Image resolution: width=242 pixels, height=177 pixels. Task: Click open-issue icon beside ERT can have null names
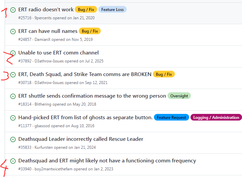13,32
